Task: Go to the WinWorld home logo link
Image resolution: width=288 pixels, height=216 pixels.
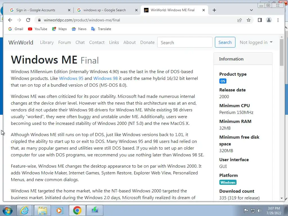Action: [x=21, y=42]
